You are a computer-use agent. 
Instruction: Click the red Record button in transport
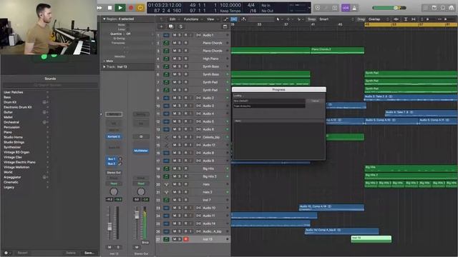[130, 8]
